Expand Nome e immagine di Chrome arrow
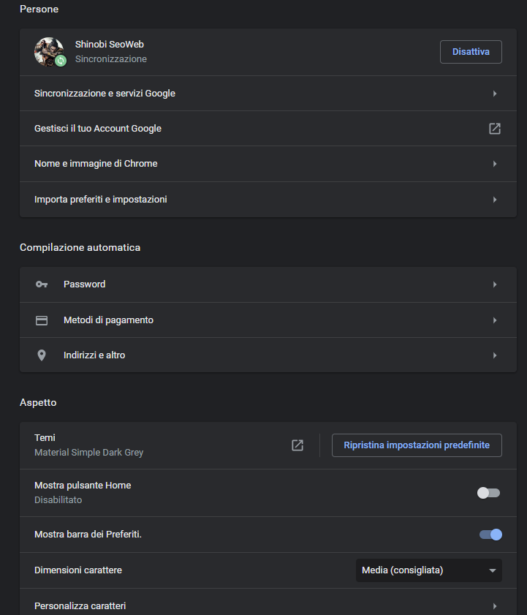This screenshot has height=615, width=527. point(495,164)
